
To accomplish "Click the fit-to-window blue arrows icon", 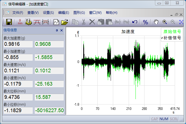I will (181, 22).
